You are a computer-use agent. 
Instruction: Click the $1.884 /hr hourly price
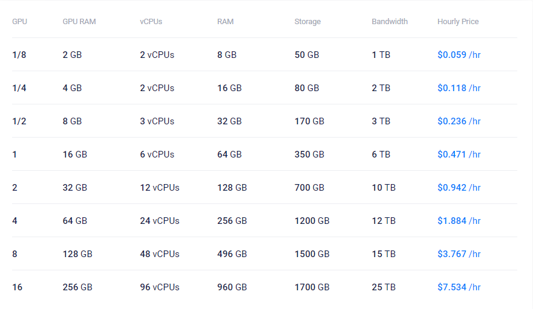(x=459, y=221)
